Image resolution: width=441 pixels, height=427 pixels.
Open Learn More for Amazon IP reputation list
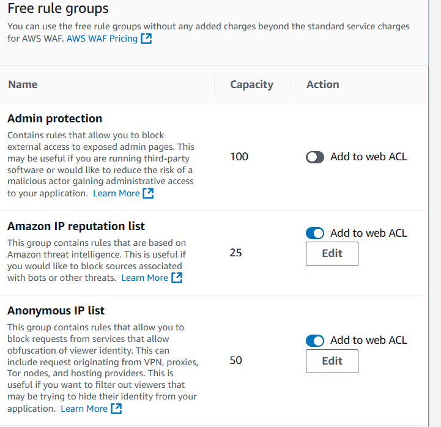click(144, 278)
